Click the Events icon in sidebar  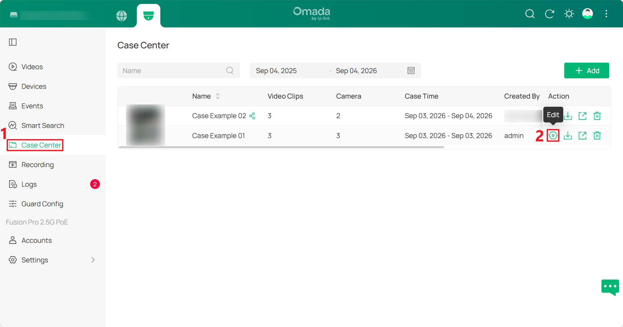point(13,106)
